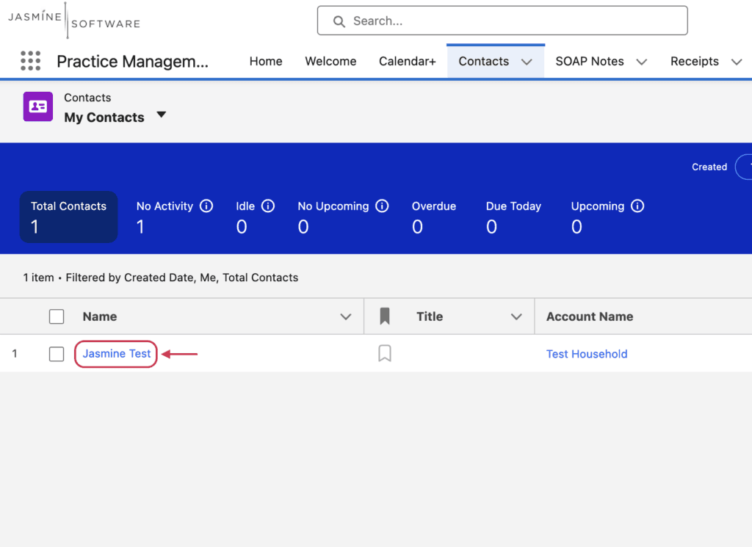The image size is (752, 547).
Task: Switch to the Calendar+ tab
Action: click(x=407, y=62)
